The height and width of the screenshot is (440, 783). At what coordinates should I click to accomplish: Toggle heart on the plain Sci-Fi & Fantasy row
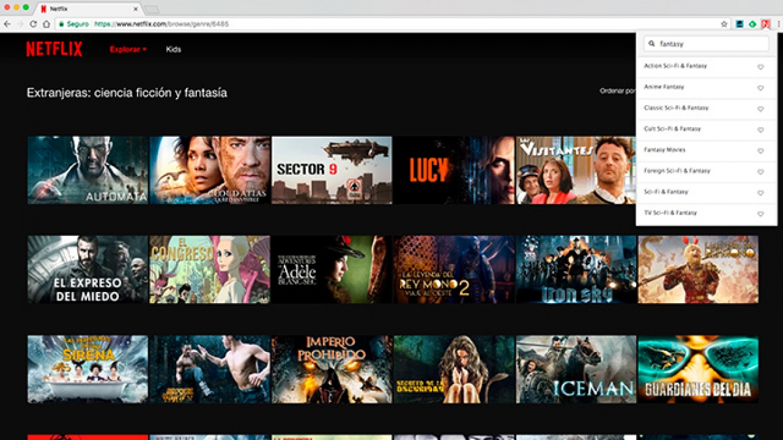click(760, 193)
